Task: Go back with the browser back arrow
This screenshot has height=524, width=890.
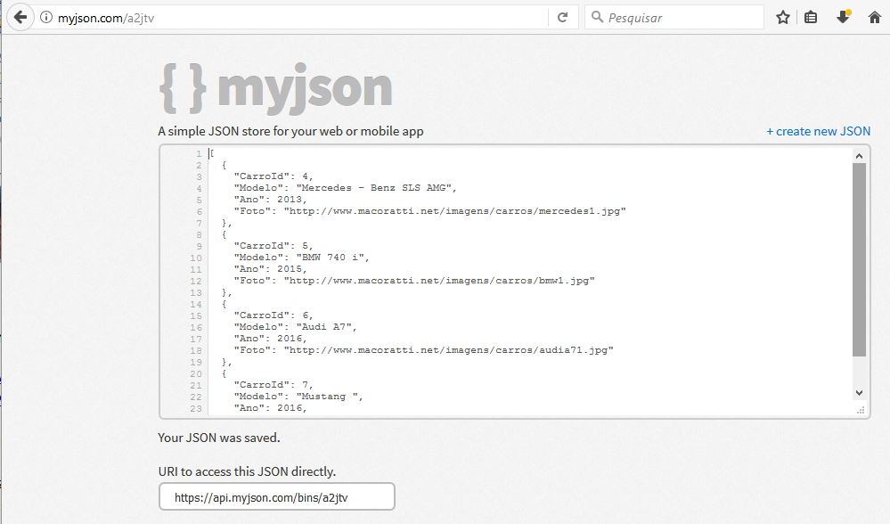Action: pyautogui.click(x=20, y=17)
